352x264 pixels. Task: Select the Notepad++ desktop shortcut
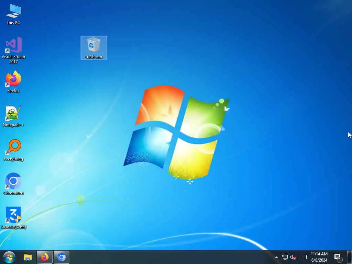pyautogui.click(x=13, y=116)
